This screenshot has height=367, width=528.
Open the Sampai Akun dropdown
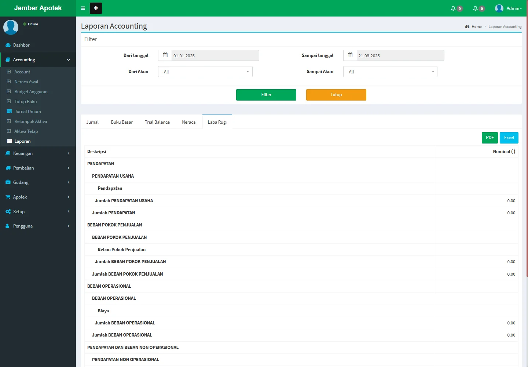pos(390,72)
